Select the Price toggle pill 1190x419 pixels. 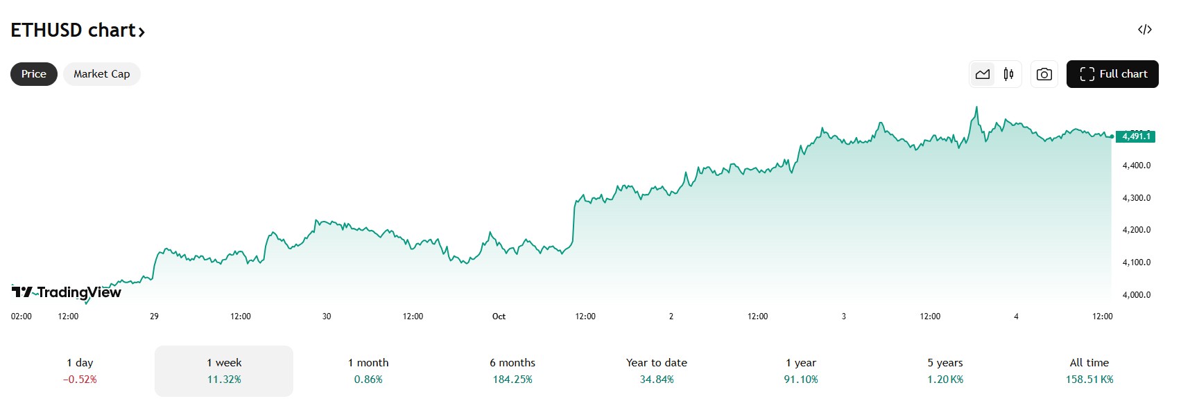point(34,74)
